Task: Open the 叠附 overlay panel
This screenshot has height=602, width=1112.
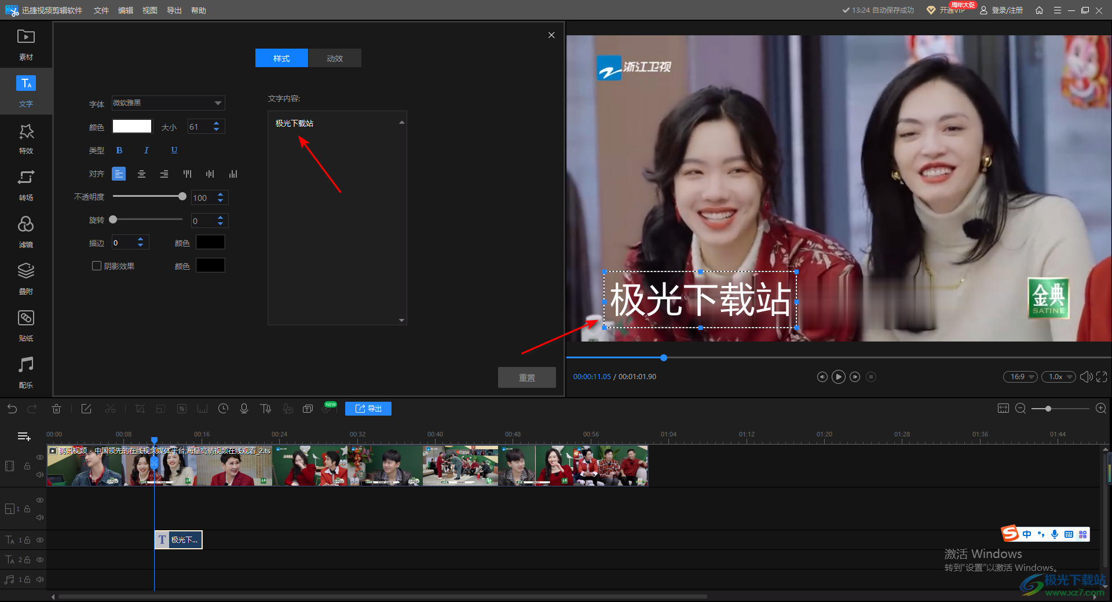Action: click(25, 279)
